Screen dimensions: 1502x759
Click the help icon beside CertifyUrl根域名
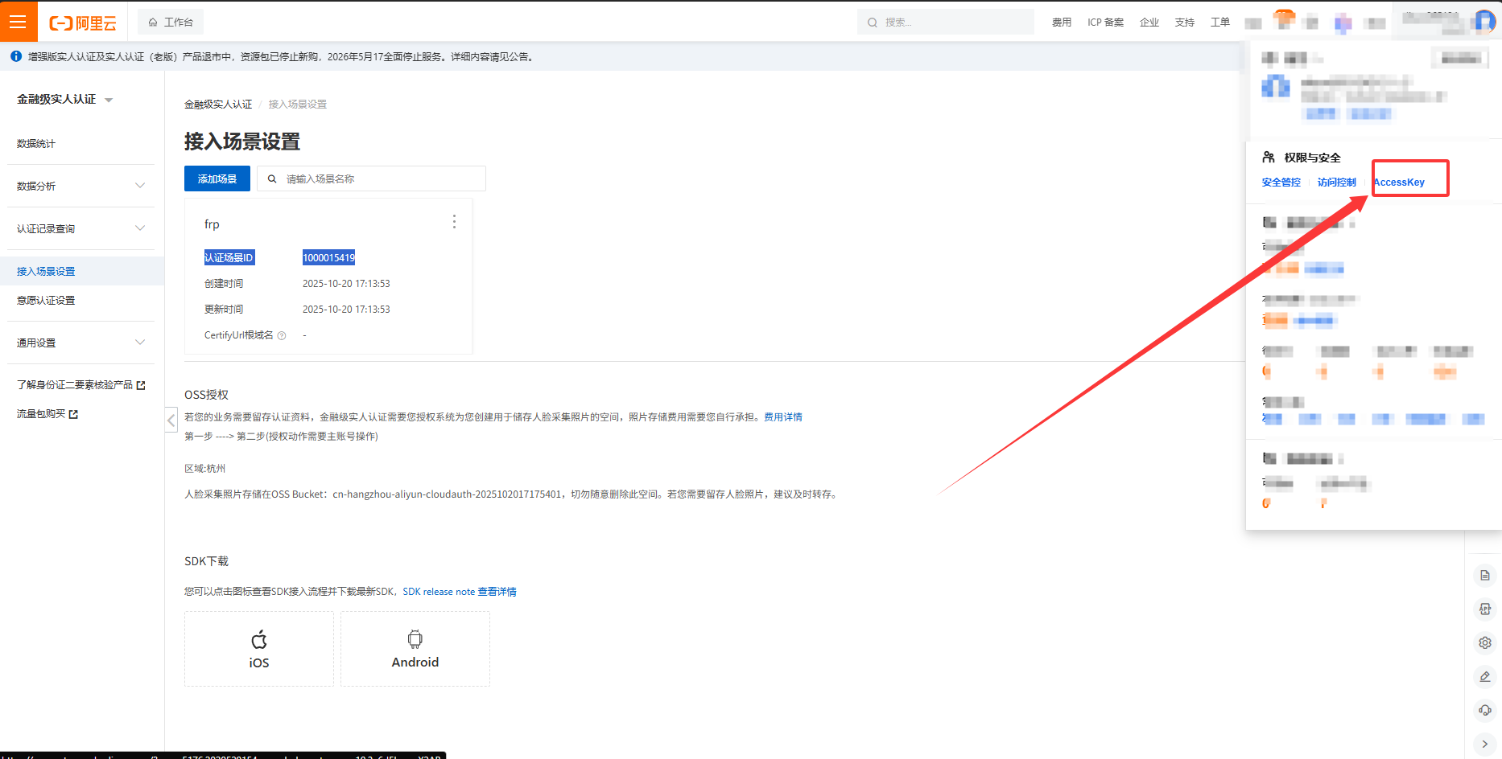[282, 336]
